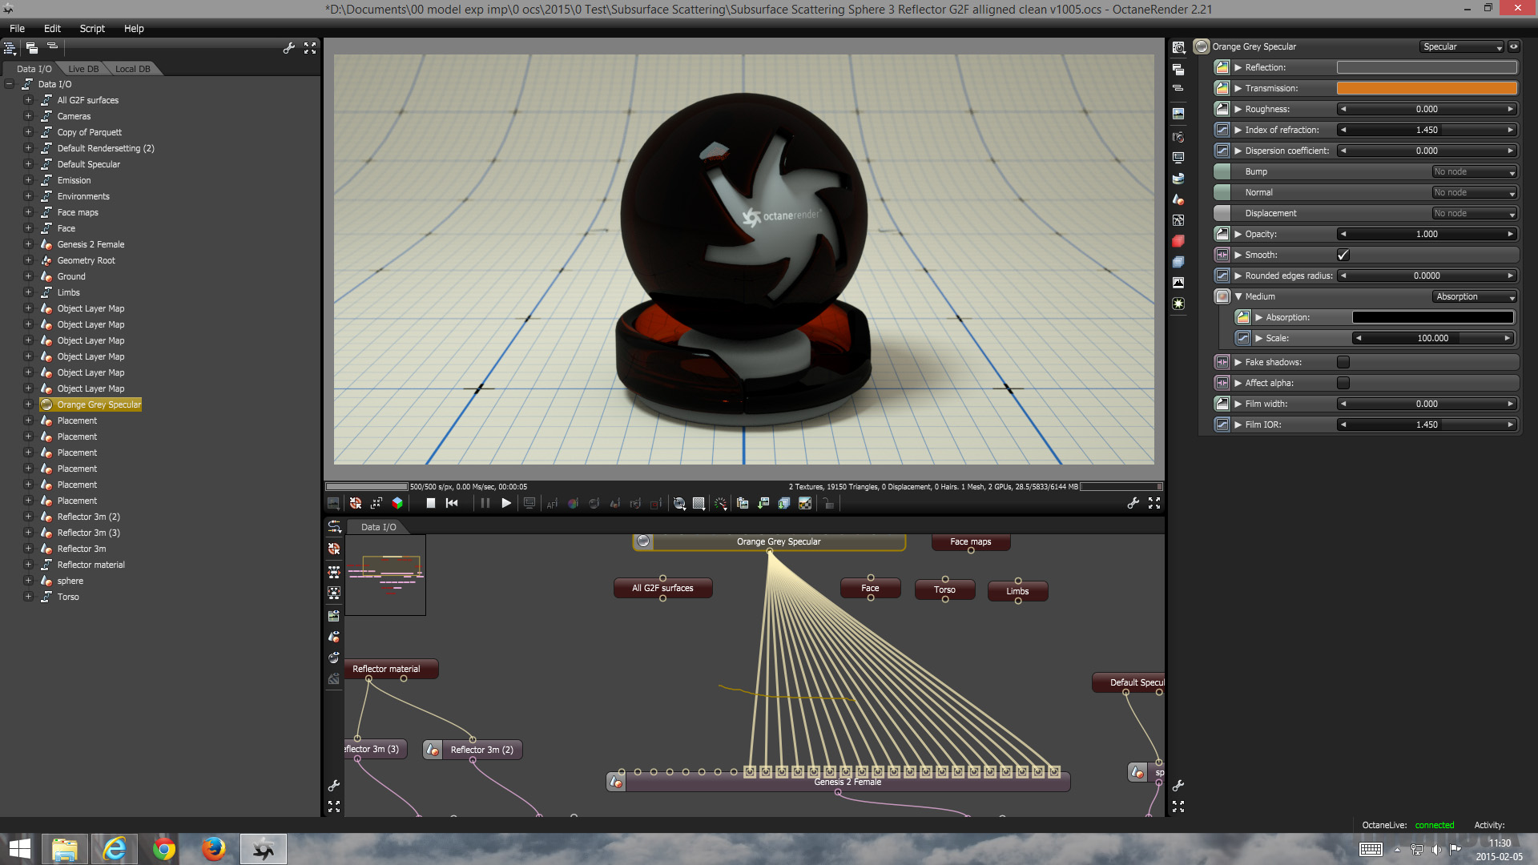Switch to the Local DB tab

click(x=132, y=69)
